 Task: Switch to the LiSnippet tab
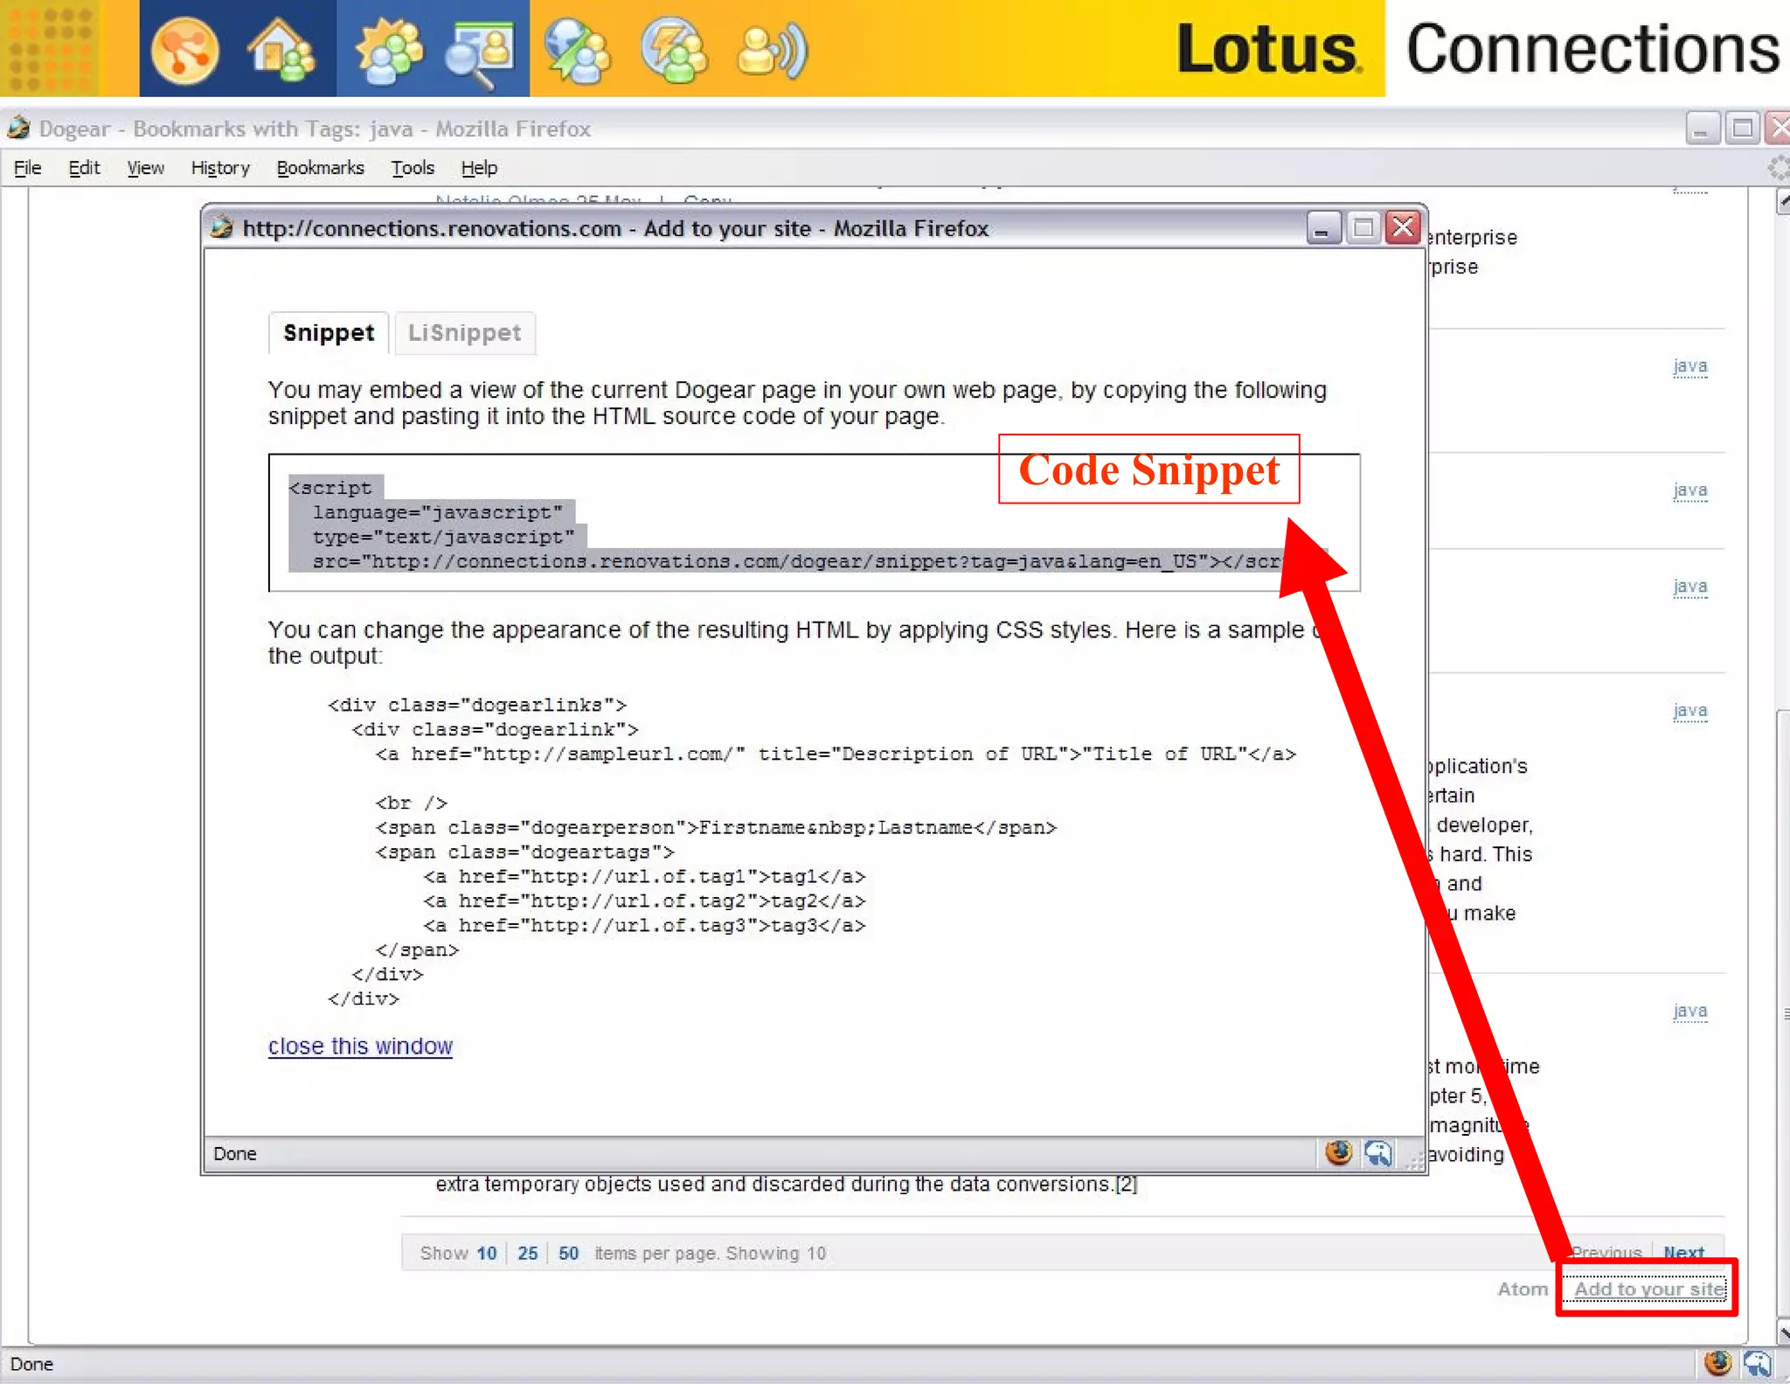pos(464,333)
